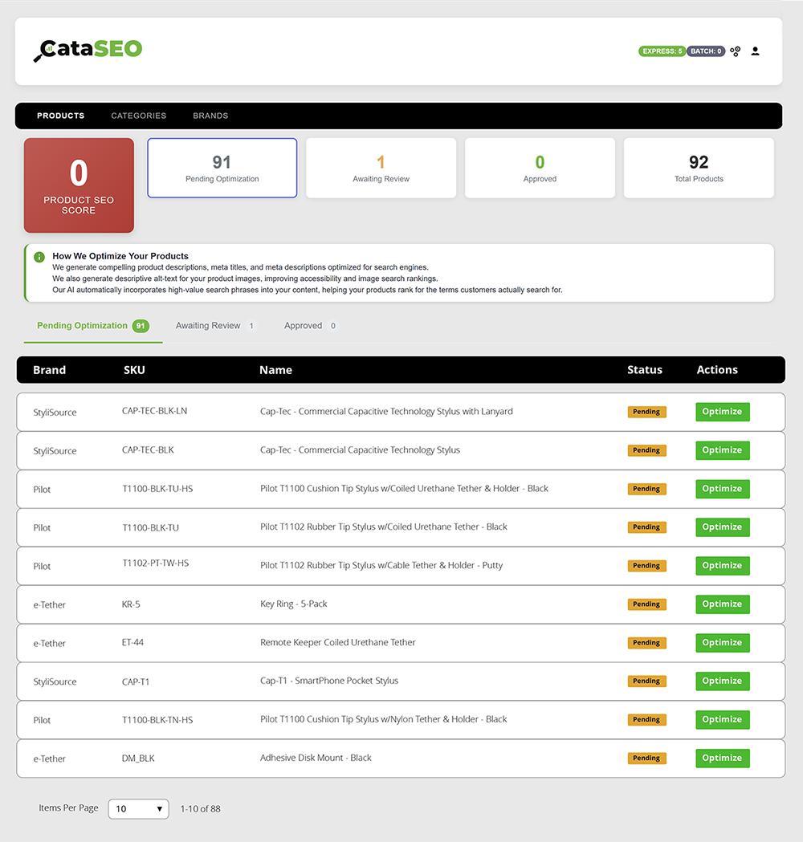The height and width of the screenshot is (842, 803).
Task: Optimize the CAP-TEC-BLK-LN product
Action: (x=723, y=412)
